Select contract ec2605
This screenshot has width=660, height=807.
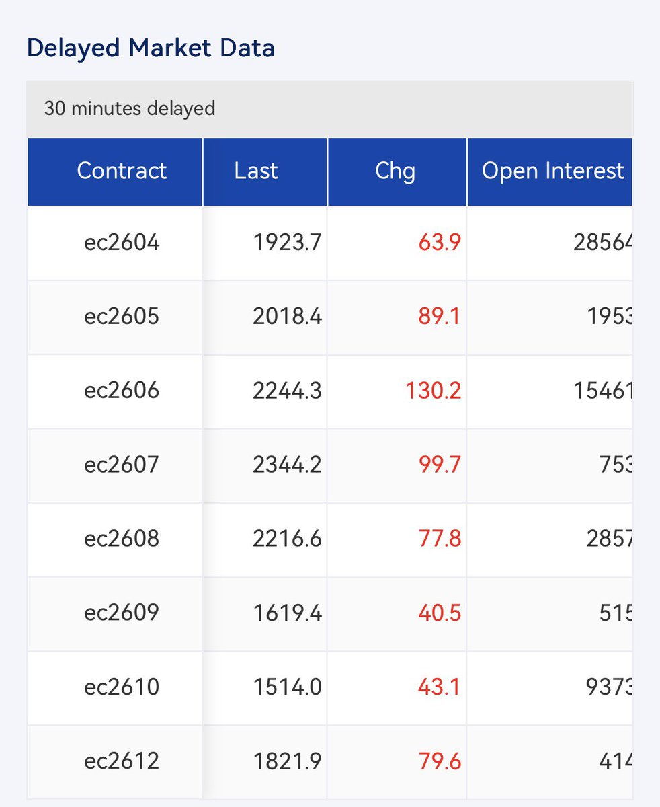[x=122, y=317]
